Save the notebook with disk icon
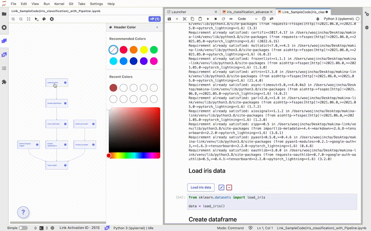Screen dimensions: 371x231 (169, 19)
